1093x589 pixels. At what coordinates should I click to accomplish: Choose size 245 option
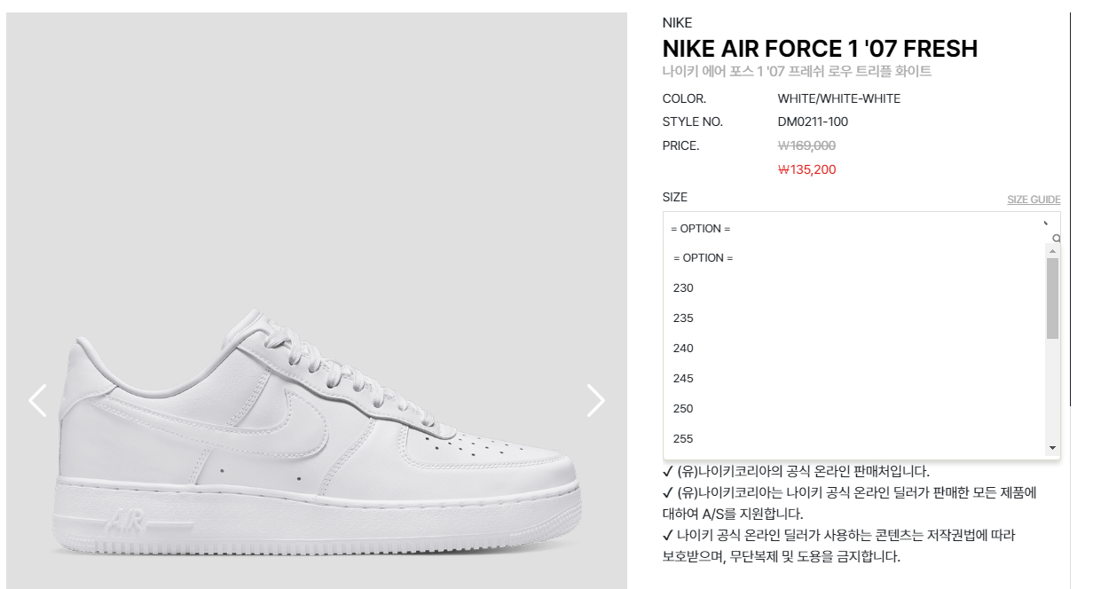tap(684, 379)
